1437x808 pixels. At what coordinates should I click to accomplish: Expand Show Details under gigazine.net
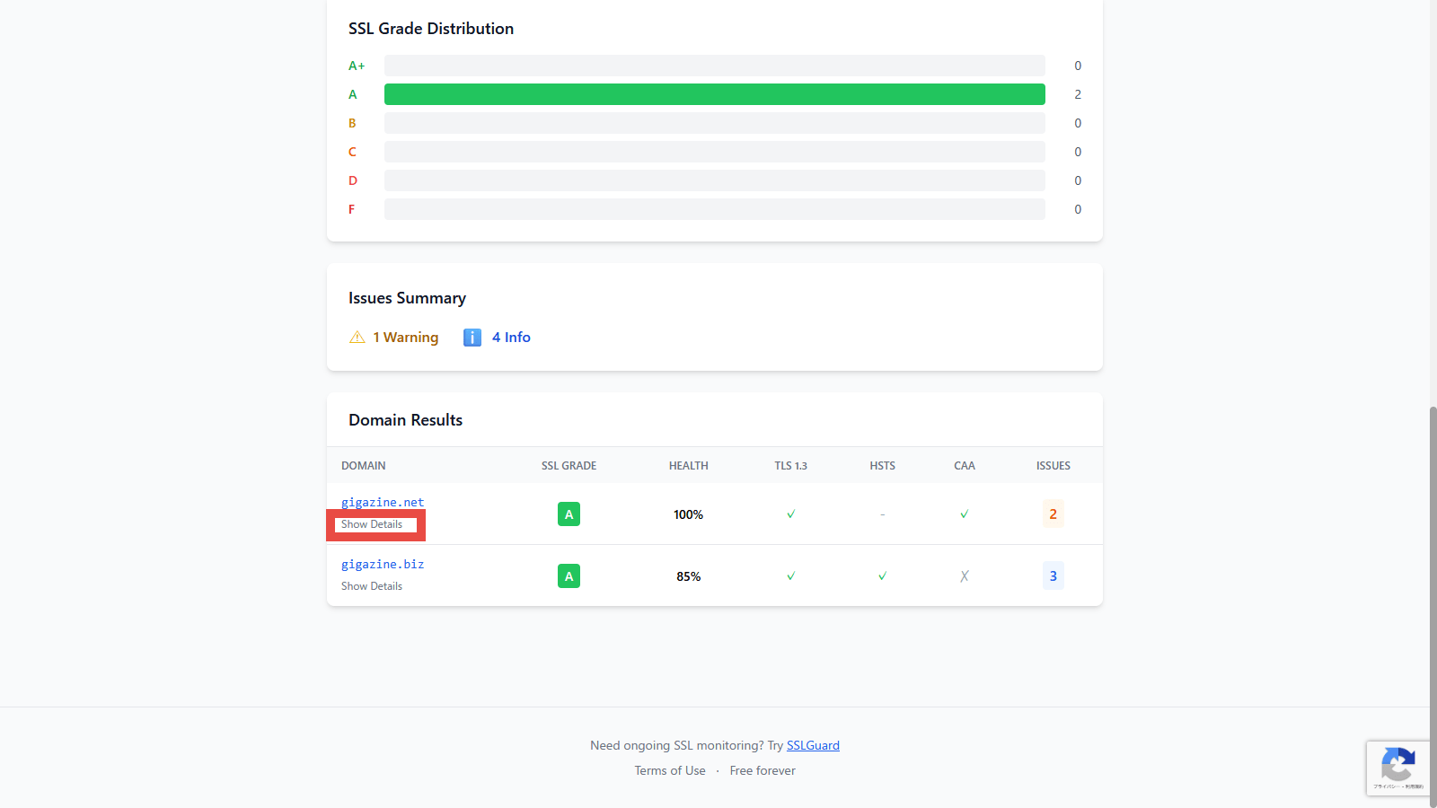pos(372,524)
